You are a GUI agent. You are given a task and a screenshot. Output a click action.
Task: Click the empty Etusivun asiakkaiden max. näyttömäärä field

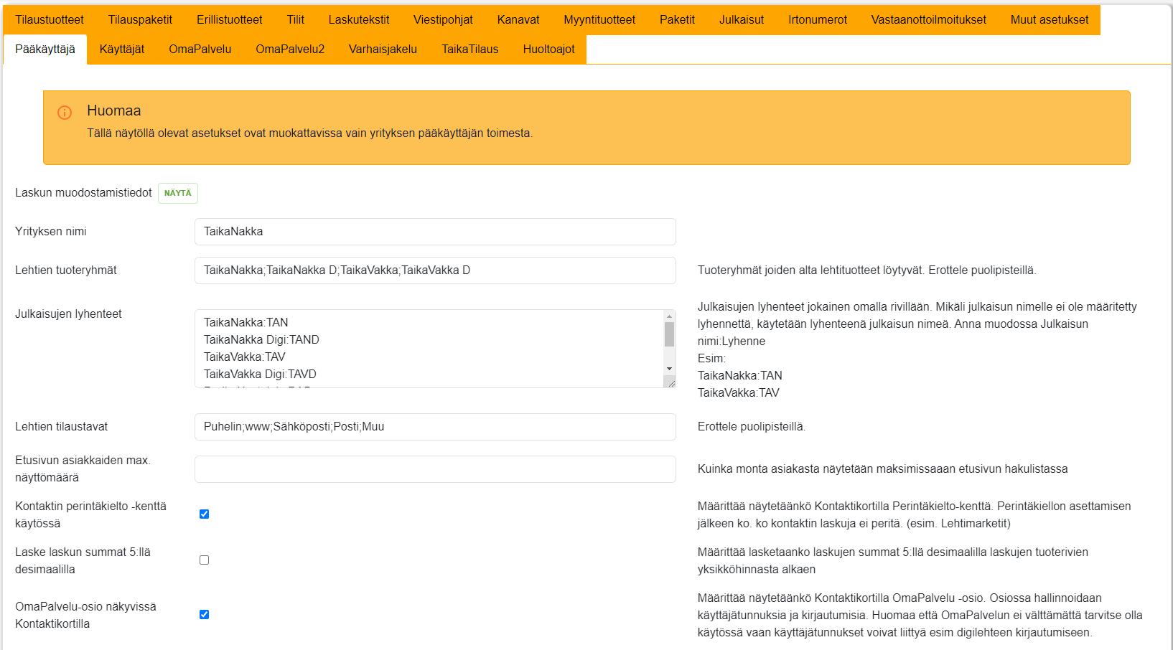click(435, 469)
